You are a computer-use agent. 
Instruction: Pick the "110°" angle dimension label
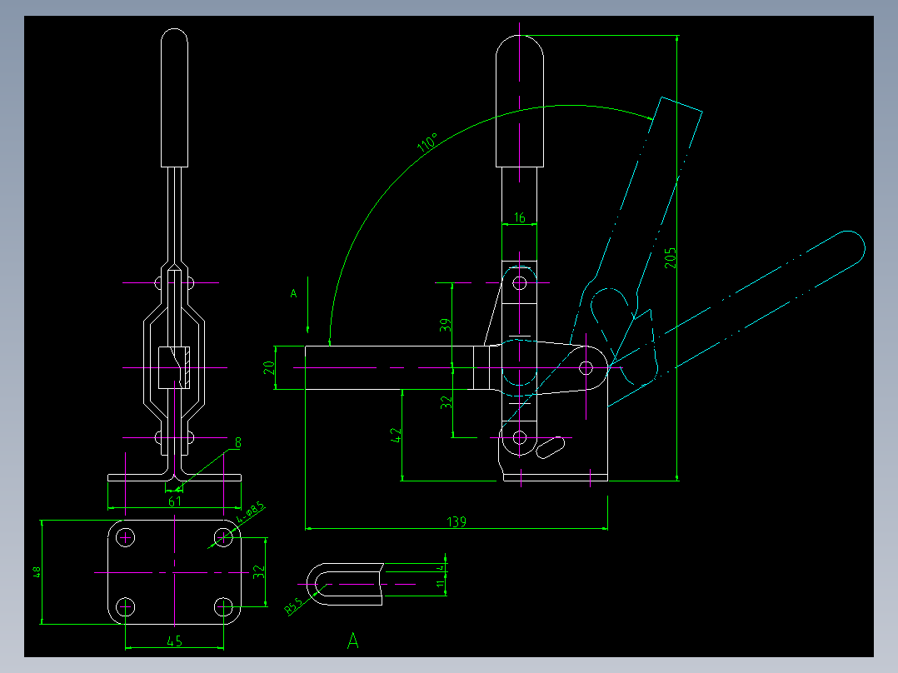[427, 142]
